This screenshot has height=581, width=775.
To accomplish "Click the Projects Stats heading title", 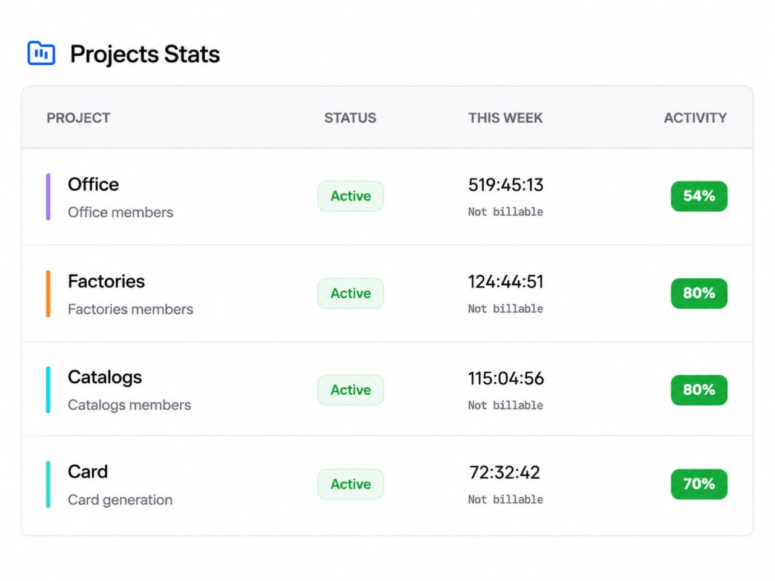I will point(145,54).
